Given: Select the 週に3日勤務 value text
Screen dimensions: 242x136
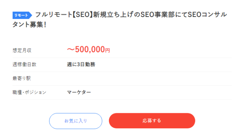Looking at the screenshot, I should click(x=81, y=64).
